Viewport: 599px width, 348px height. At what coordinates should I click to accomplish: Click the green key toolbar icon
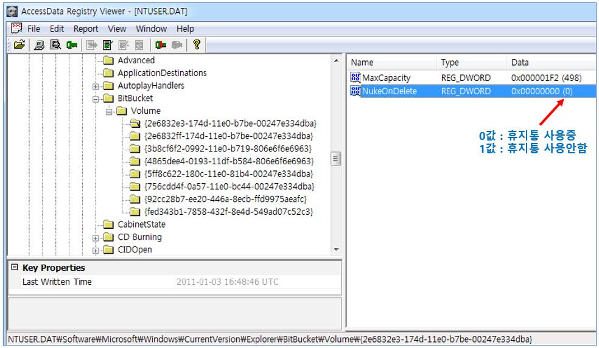click(x=72, y=45)
